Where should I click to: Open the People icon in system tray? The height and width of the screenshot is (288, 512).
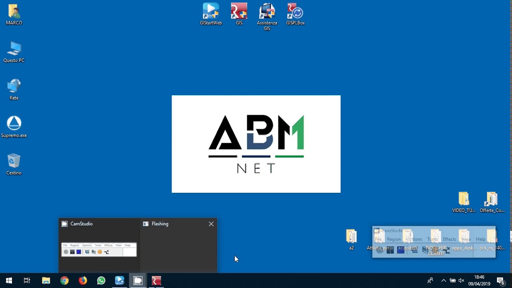430,280
